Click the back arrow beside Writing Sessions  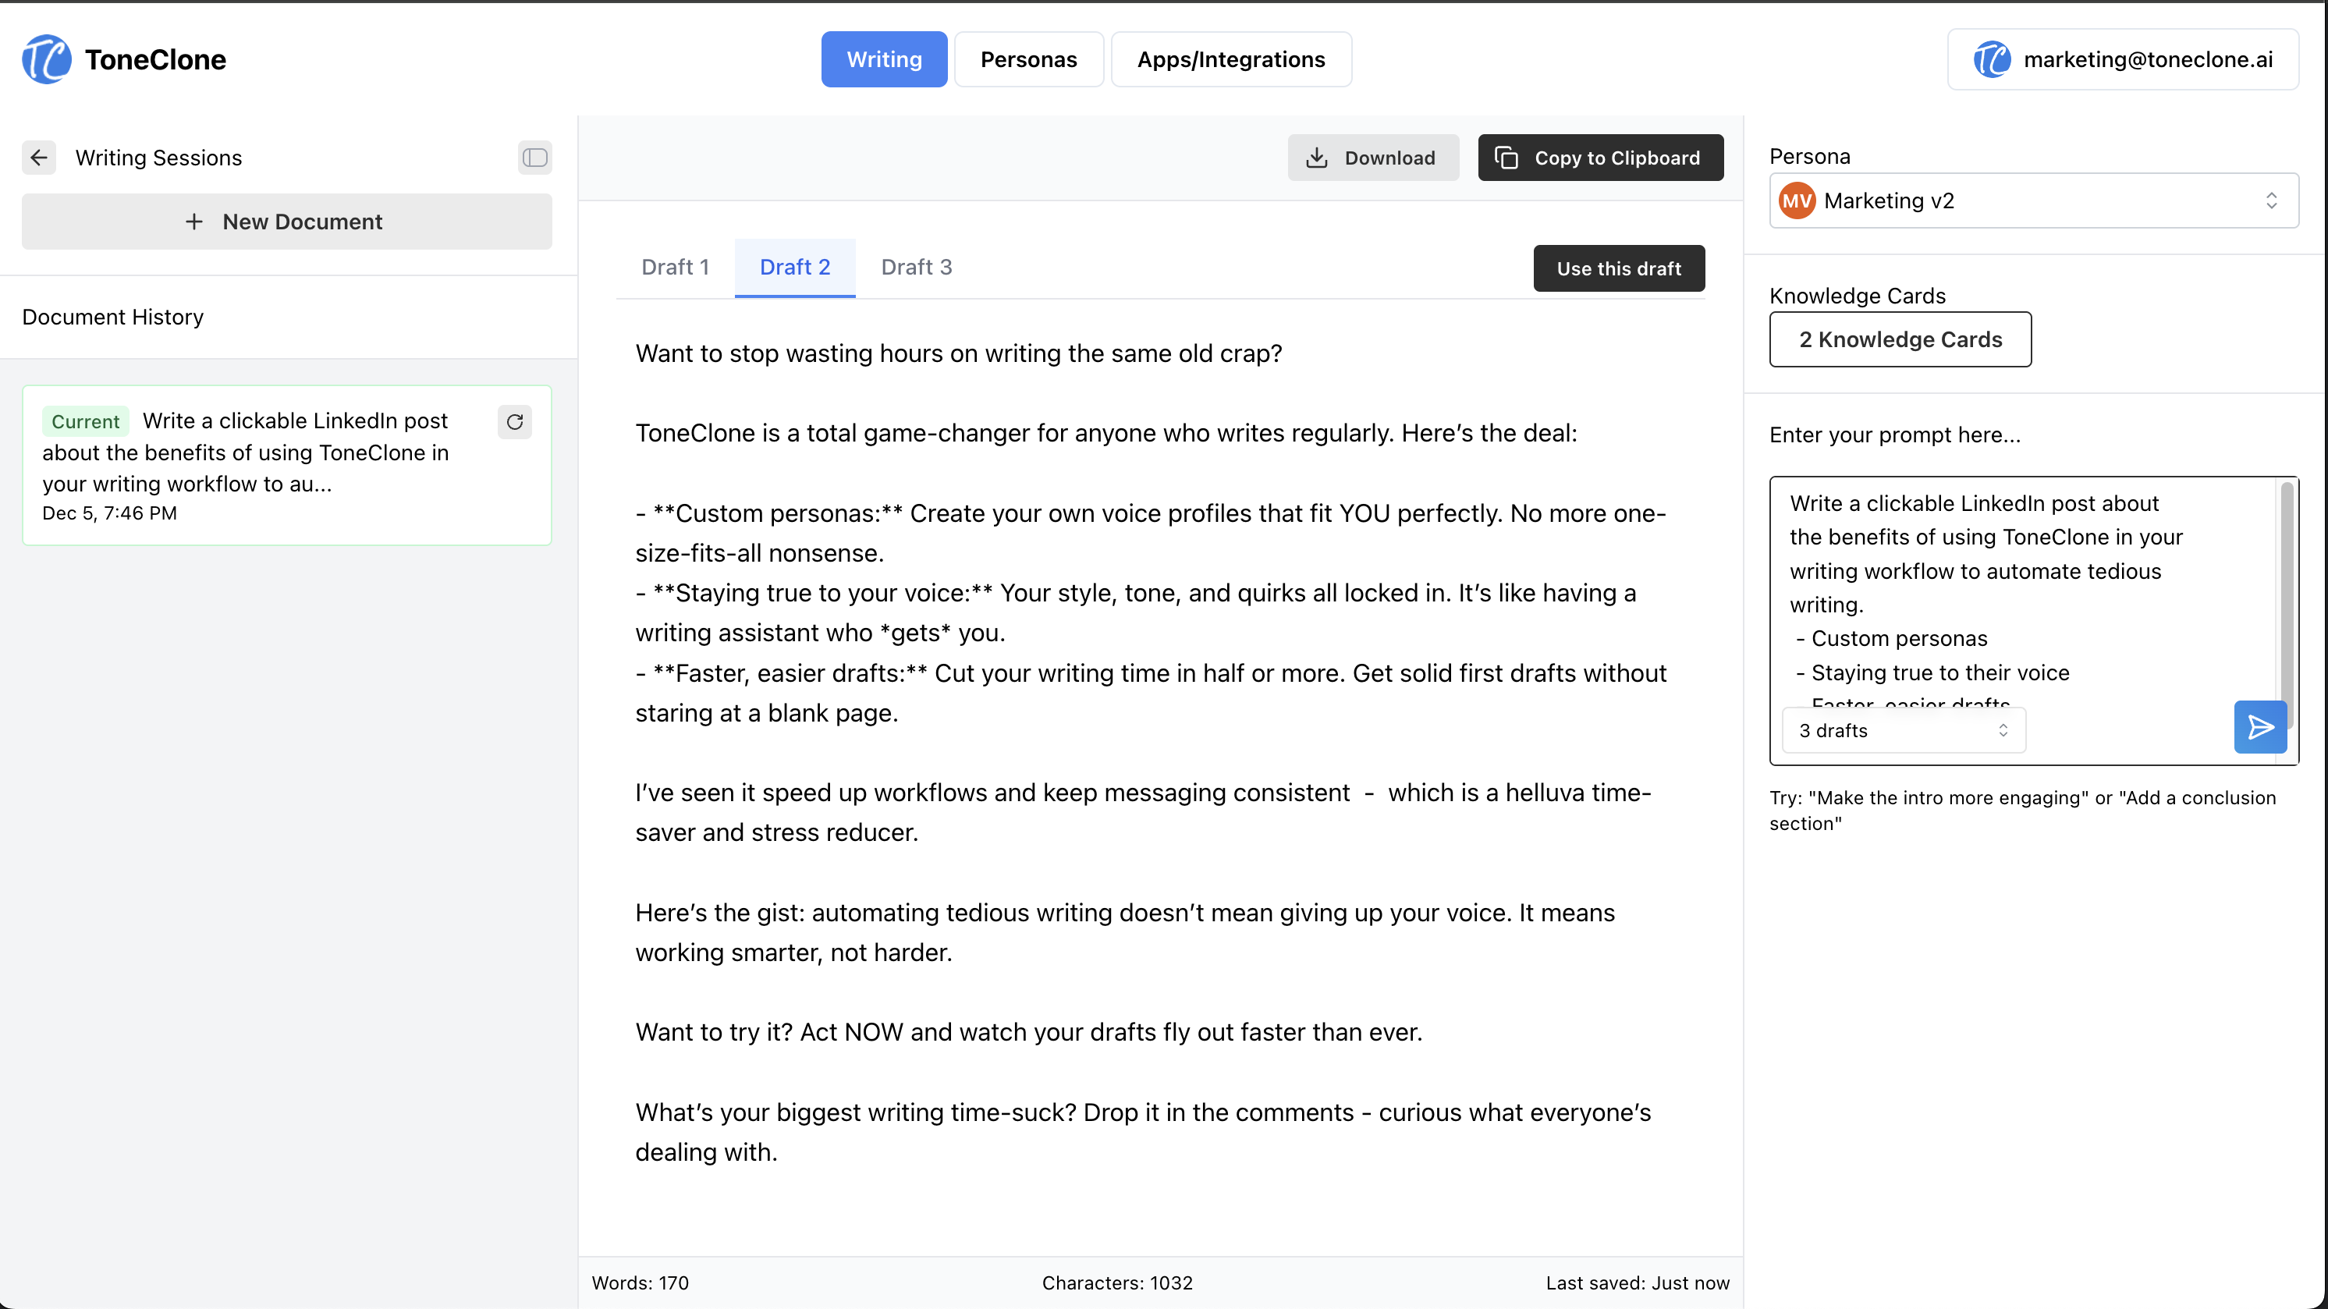tap(39, 157)
